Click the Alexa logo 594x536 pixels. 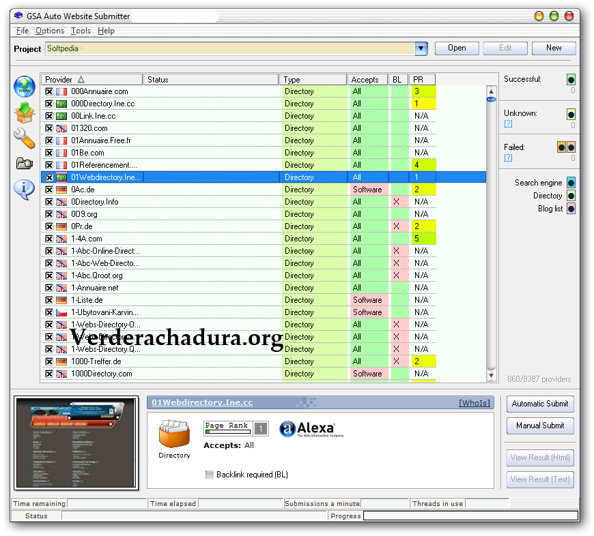pyautogui.click(x=311, y=429)
